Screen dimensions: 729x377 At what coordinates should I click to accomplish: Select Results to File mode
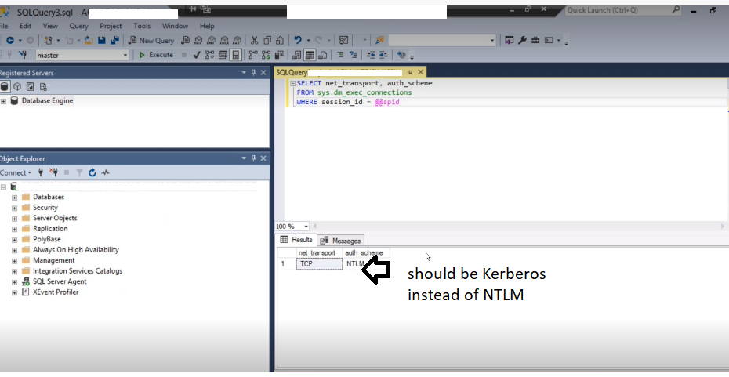point(322,55)
